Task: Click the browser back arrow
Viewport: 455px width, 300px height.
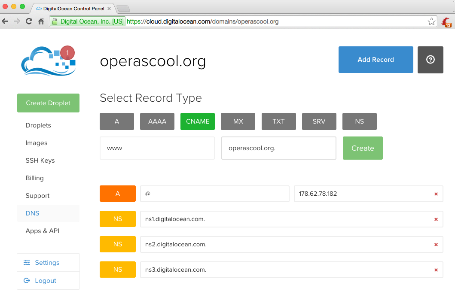Action: click(5, 21)
